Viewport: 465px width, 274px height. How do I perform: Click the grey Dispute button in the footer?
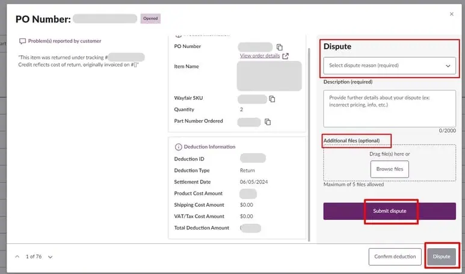tap(442, 257)
